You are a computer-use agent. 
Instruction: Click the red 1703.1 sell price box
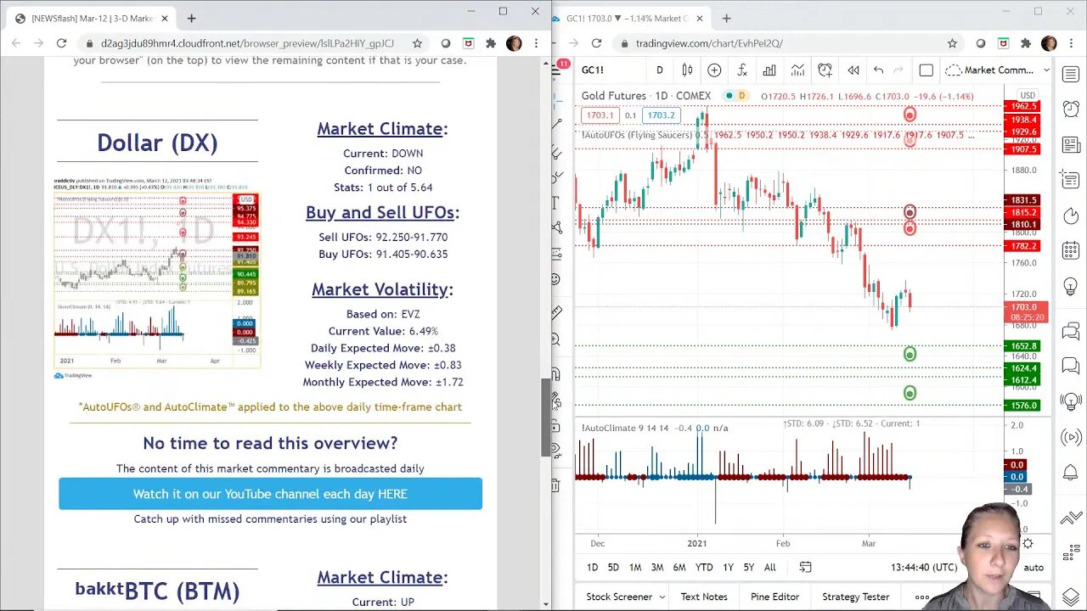coord(600,115)
